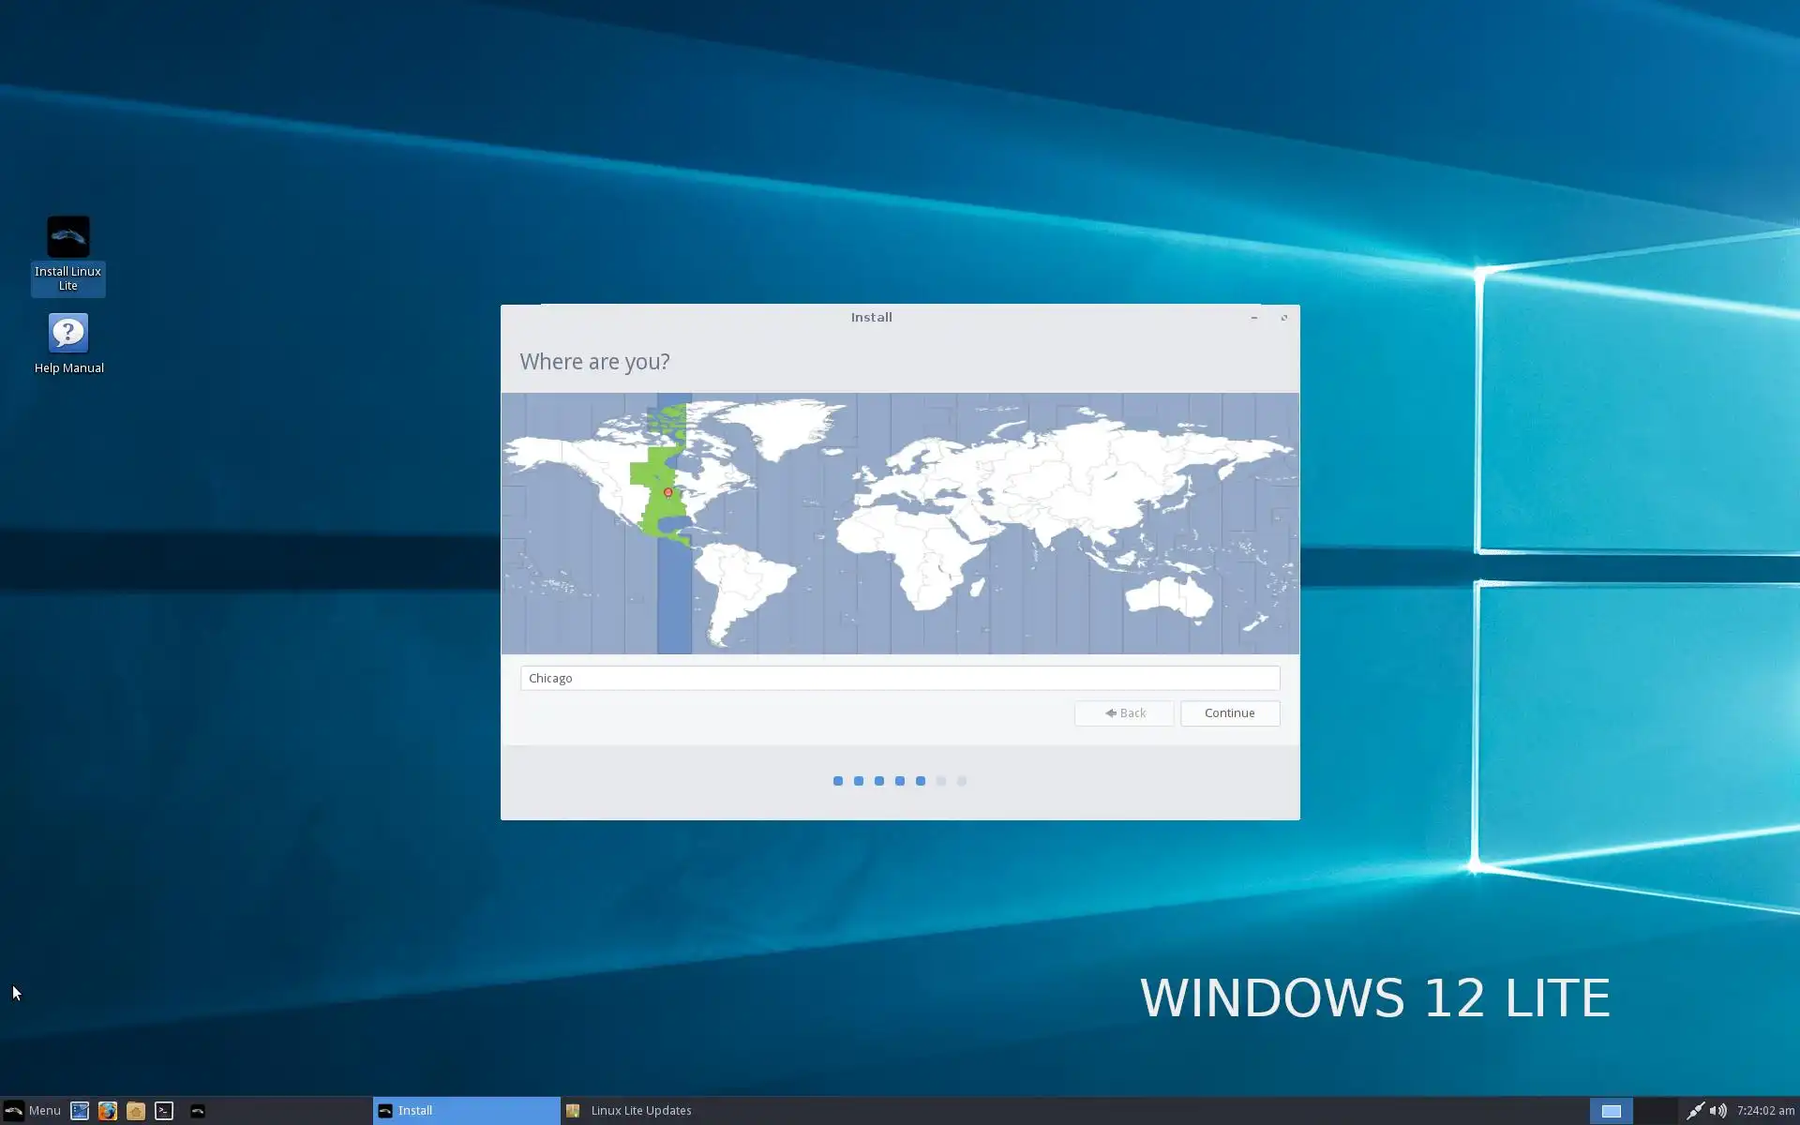Switch to the second workspace
The width and height of the screenshot is (1800, 1125).
[x=1656, y=1111]
